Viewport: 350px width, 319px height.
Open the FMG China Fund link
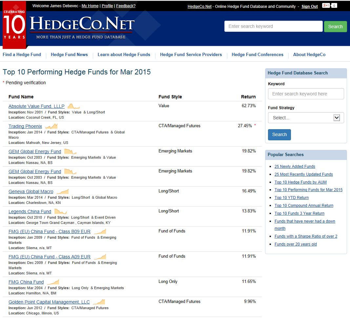tap(26, 282)
